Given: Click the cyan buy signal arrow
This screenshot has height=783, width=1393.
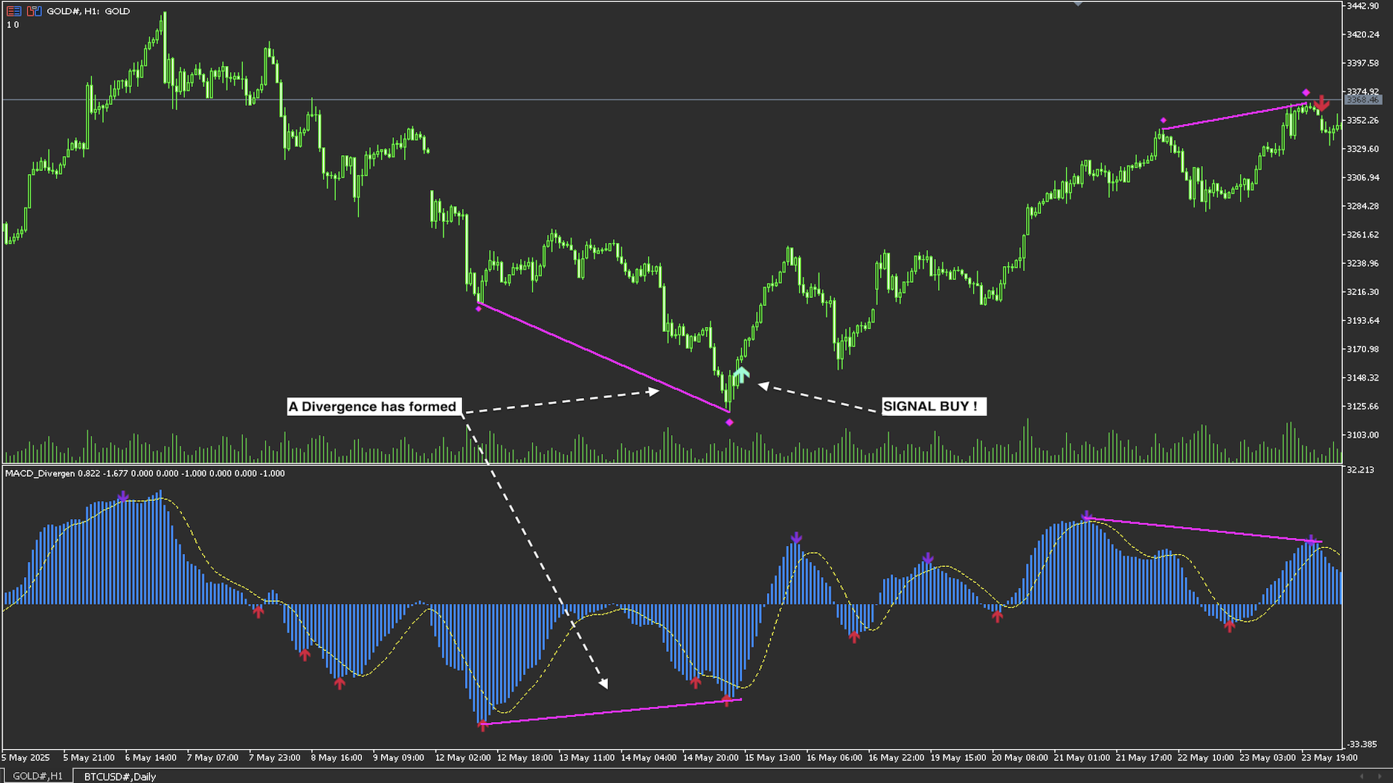Looking at the screenshot, I should [x=741, y=375].
